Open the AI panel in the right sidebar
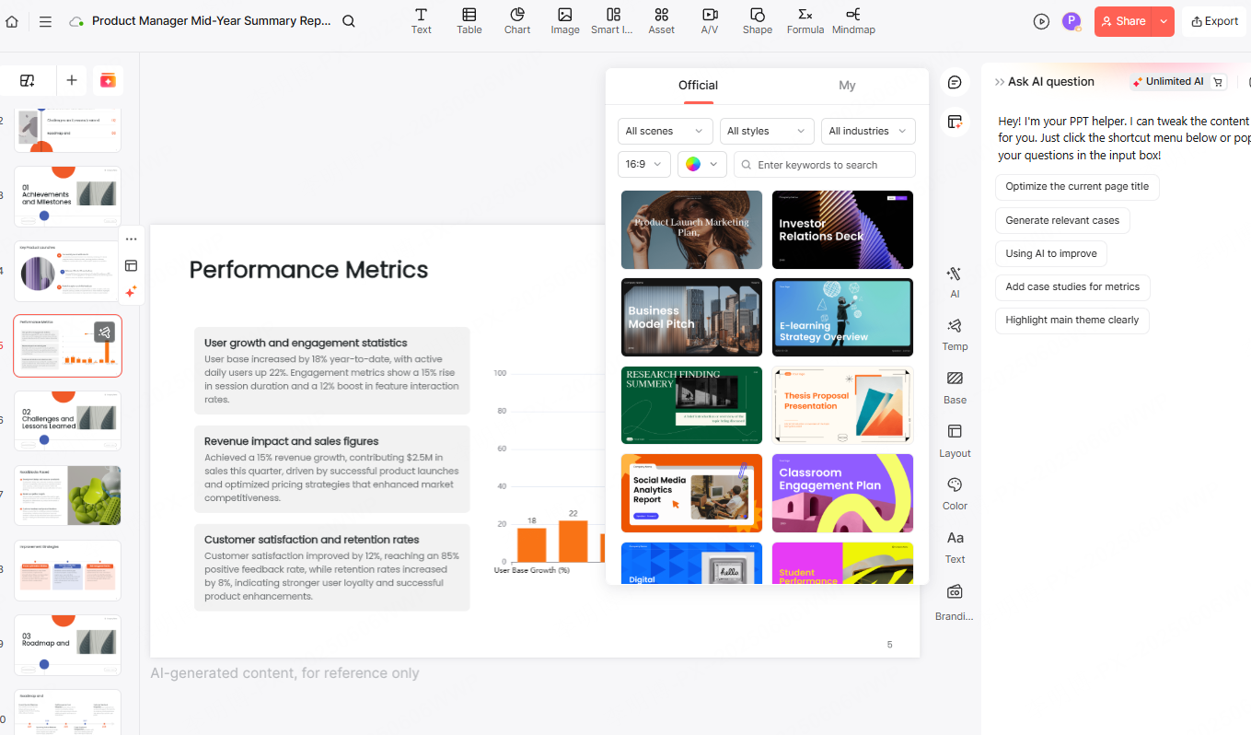The height and width of the screenshot is (735, 1251). pyautogui.click(x=955, y=281)
